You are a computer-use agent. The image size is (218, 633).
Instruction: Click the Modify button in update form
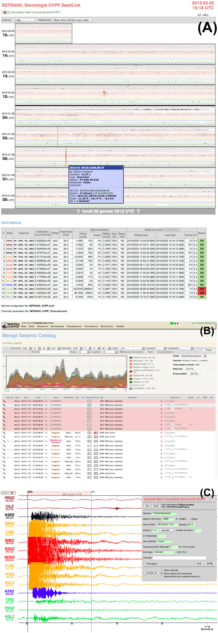coord(209,563)
